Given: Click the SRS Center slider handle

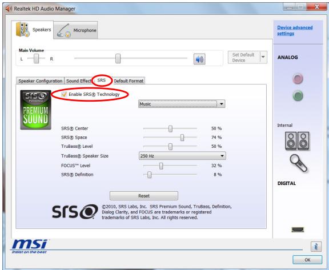Looking at the screenshot, I should pos(170,128).
